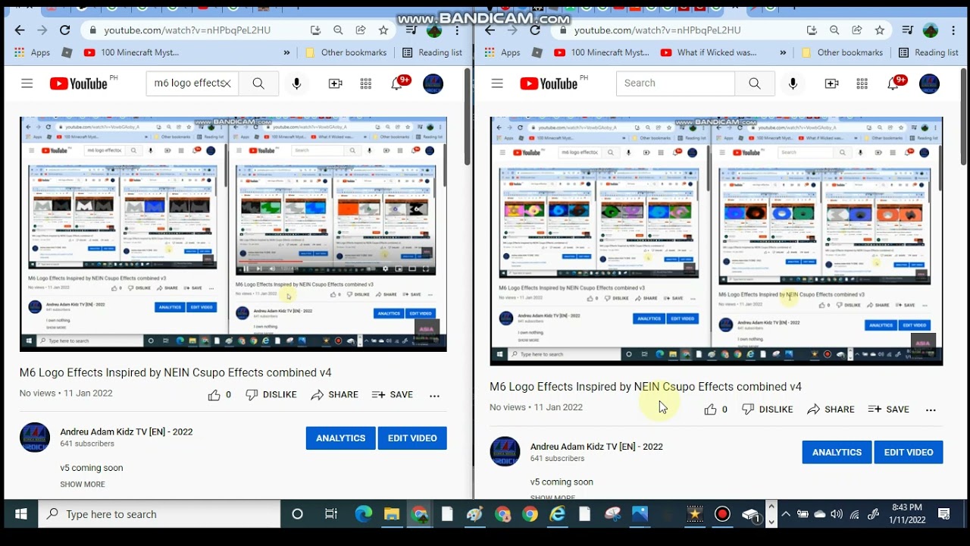Save the left window's video to a playlist
This screenshot has width=970, height=546.
393,395
